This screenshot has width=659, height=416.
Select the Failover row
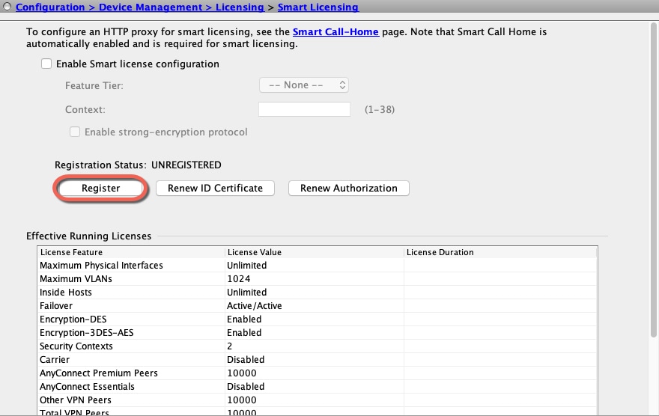pyautogui.click(x=318, y=305)
